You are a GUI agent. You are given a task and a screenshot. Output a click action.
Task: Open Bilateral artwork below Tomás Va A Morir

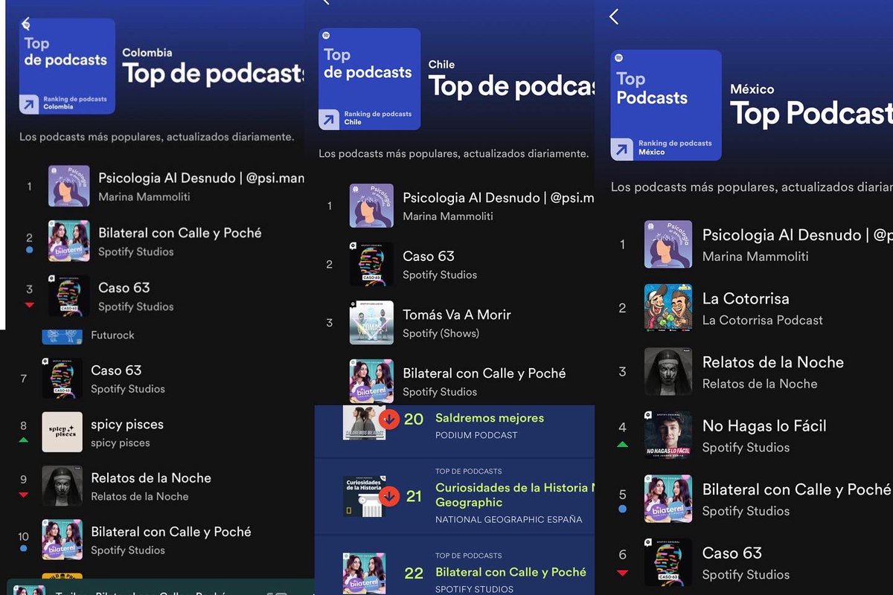371,382
